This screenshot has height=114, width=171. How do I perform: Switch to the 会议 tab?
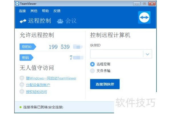point(67,21)
